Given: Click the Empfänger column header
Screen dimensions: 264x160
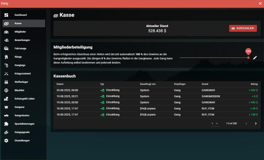Looking at the screenshot, I should tap(180, 84).
